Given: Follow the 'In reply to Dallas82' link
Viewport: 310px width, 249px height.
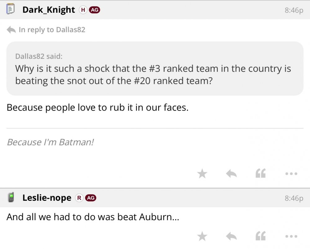Looking at the screenshot, I should (51, 30).
